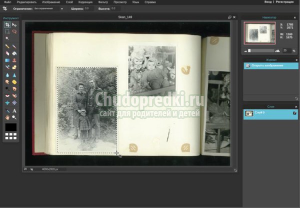Select the Eraser tool
300x208 pixels.
[7, 53]
